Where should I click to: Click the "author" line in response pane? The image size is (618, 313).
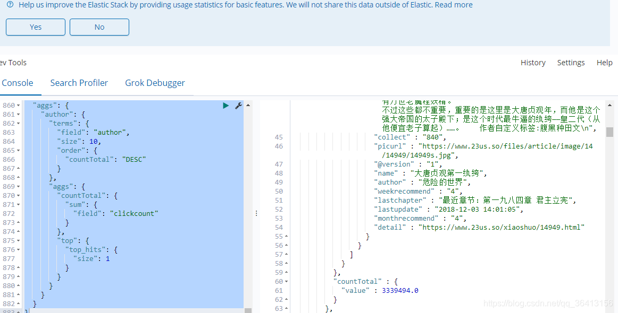tap(422, 182)
